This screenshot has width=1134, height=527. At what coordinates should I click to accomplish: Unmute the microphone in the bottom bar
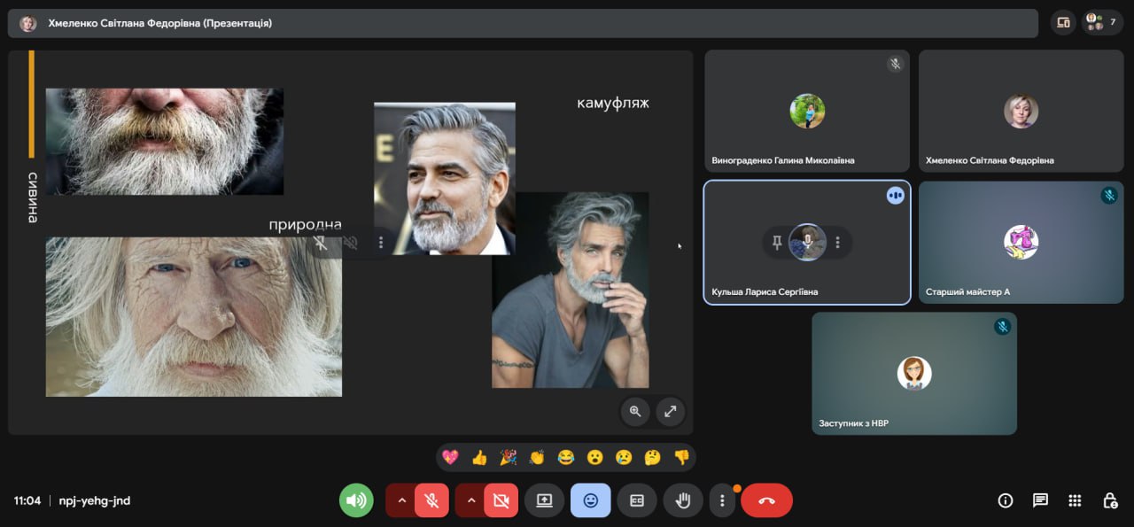[431, 500]
